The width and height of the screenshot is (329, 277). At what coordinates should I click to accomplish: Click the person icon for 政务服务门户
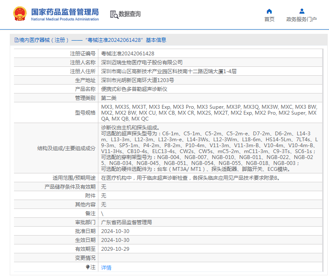(301, 11)
